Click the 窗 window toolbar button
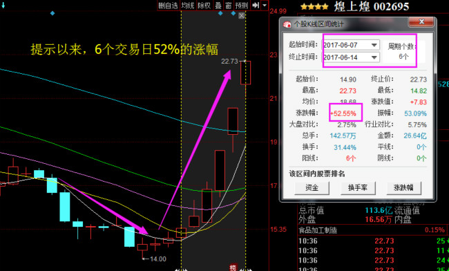Screen dimensions: 449x271 click(x=228, y=5)
